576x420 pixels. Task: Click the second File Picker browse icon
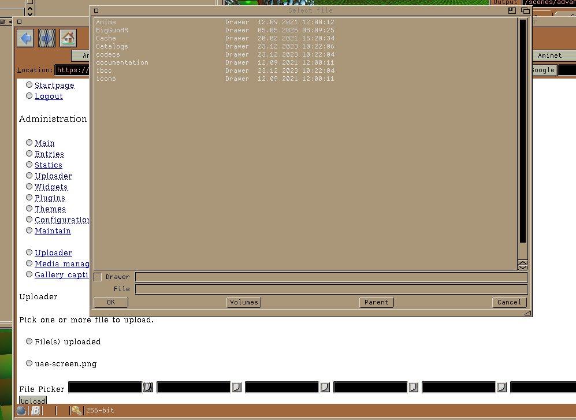pyautogui.click(x=236, y=387)
